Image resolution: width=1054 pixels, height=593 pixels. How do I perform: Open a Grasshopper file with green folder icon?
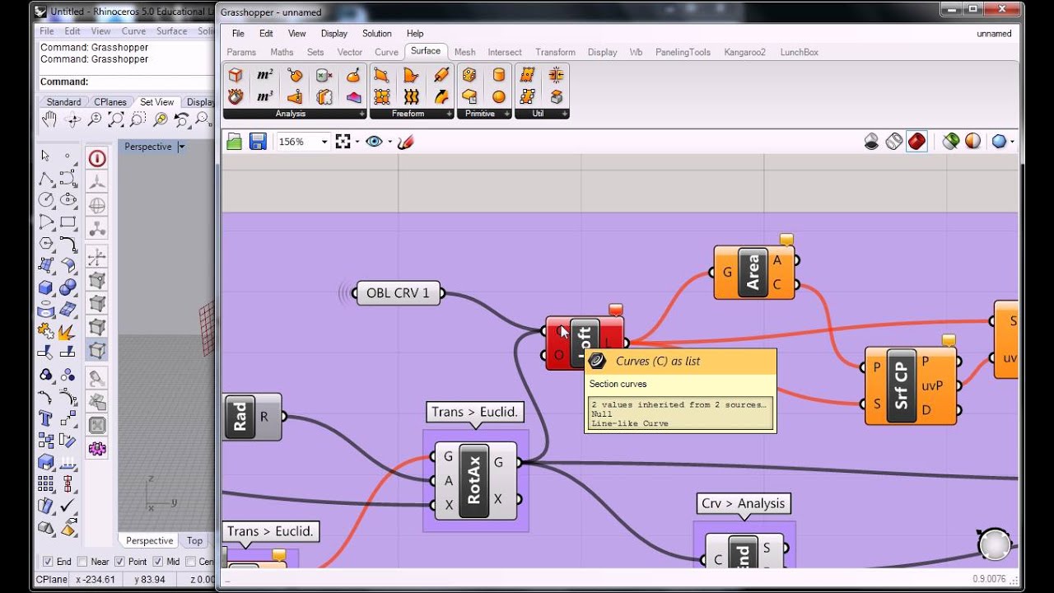coord(235,142)
